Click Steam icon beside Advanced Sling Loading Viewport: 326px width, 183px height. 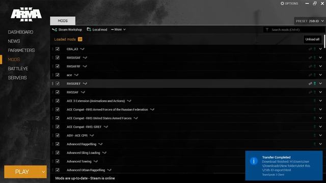(x=104, y=152)
